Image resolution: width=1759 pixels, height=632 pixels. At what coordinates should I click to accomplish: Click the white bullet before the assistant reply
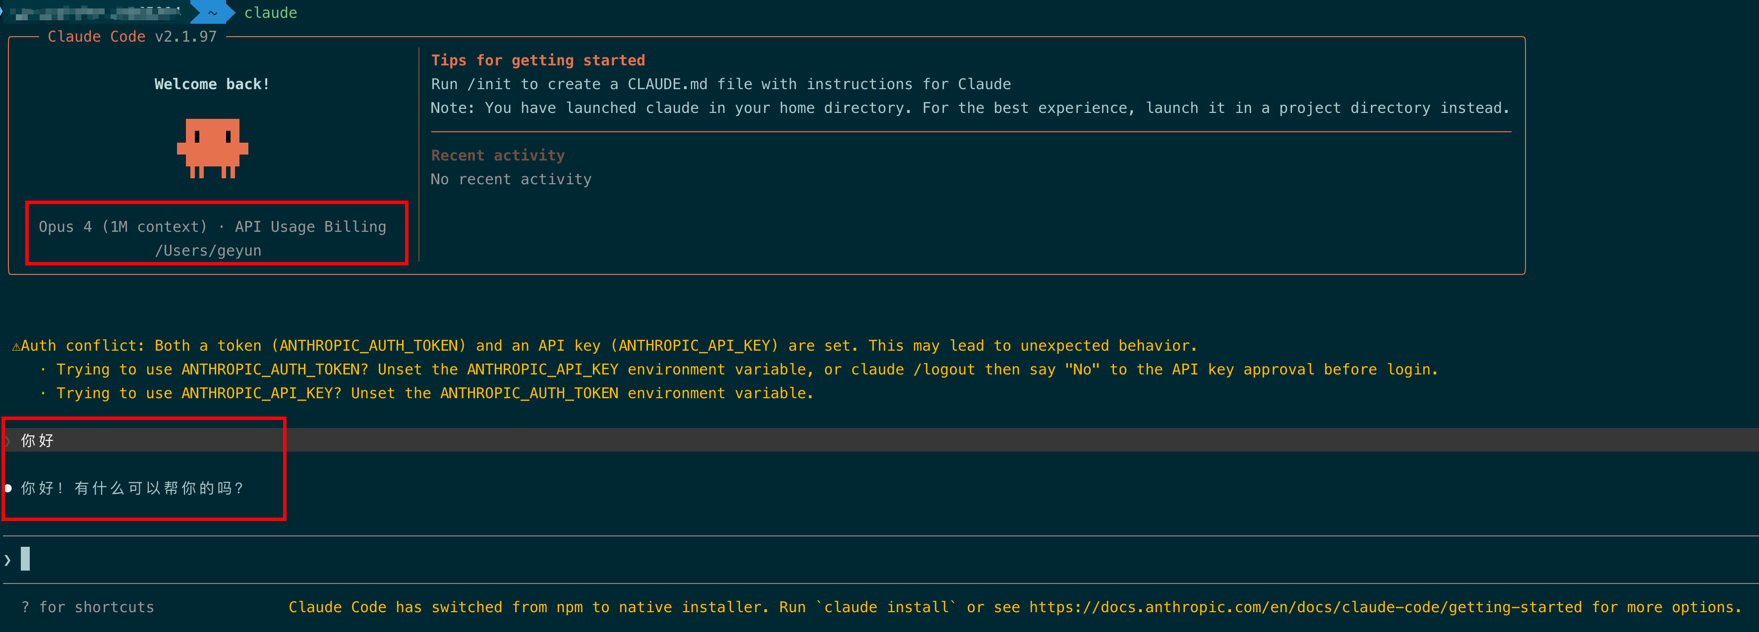pos(8,488)
